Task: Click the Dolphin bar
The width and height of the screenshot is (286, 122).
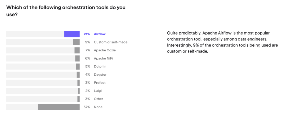Action: pyautogui.click(x=78, y=66)
